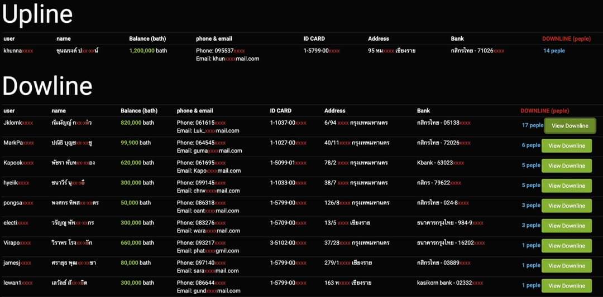Image resolution: width=603 pixels, height=297 pixels.
Task: Select ID card 3-5102-00 cell
Action: pyautogui.click(x=288, y=242)
